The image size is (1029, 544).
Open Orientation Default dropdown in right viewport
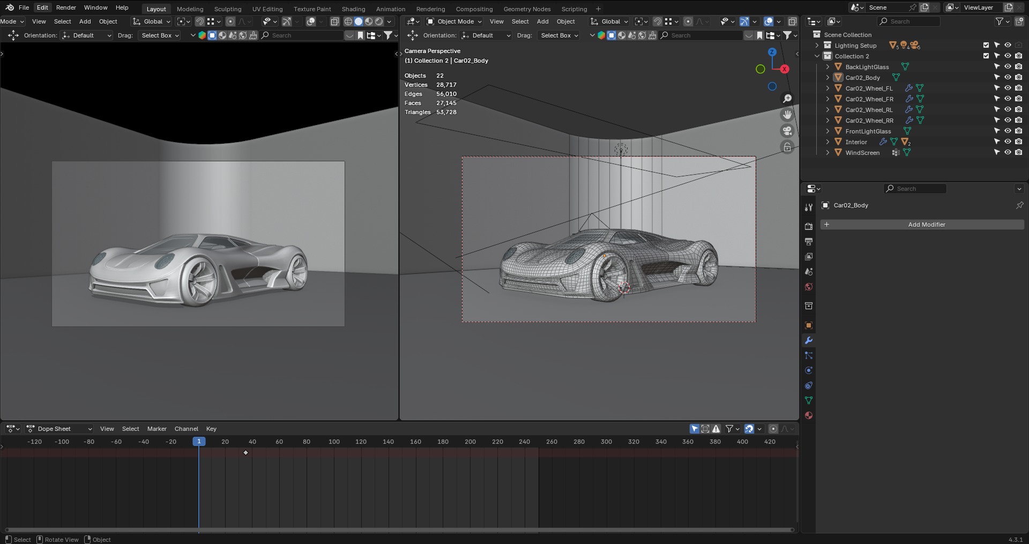[486, 35]
